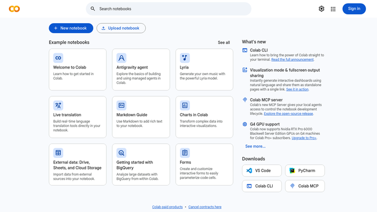Click See all example notebooks
The height and width of the screenshot is (212, 377).
click(224, 43)
